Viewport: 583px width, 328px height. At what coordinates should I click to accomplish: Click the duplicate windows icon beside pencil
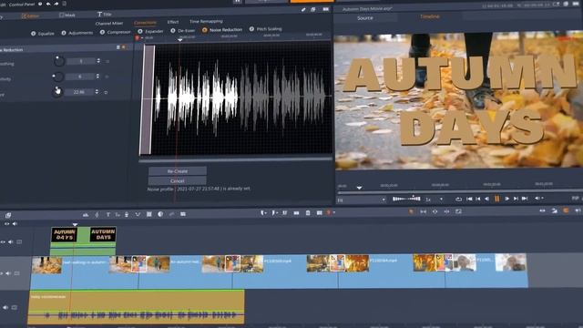click(313, 10)
